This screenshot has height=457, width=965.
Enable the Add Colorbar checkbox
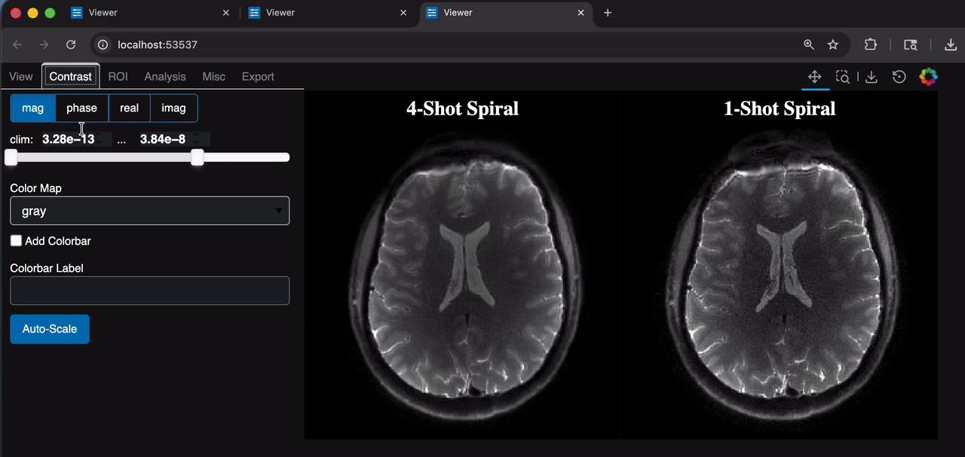pos(16,241)
